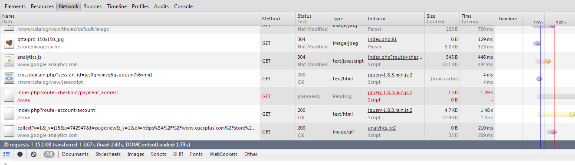Click the yellow timeline bar for account/account
575x165 pixels.
click(x=556, y=114)
